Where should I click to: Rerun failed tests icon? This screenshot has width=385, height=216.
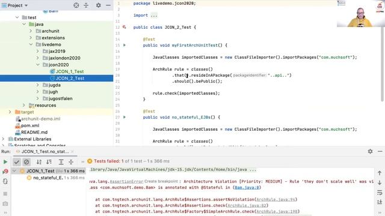(x=5, y=172)
